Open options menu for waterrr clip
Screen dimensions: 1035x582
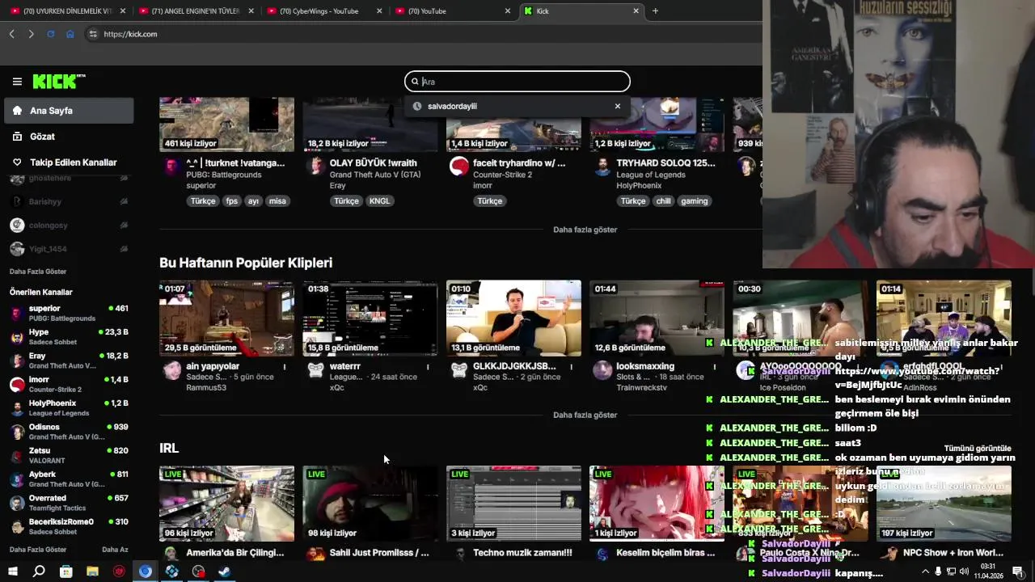pyautogui.click(x=428, y=367)
